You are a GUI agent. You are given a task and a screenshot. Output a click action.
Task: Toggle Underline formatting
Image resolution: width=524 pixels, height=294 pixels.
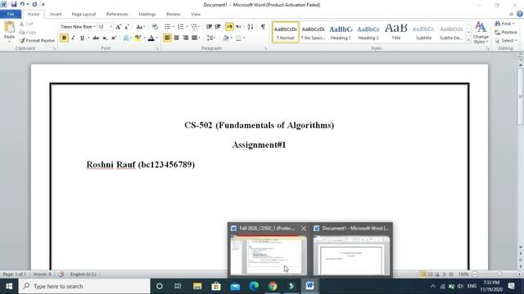(x=82, y=38)
